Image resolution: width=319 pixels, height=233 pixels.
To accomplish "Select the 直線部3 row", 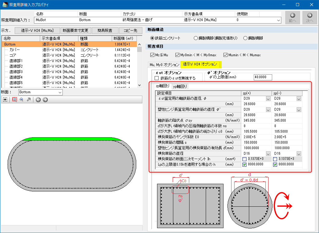I will tap(69, 72).
